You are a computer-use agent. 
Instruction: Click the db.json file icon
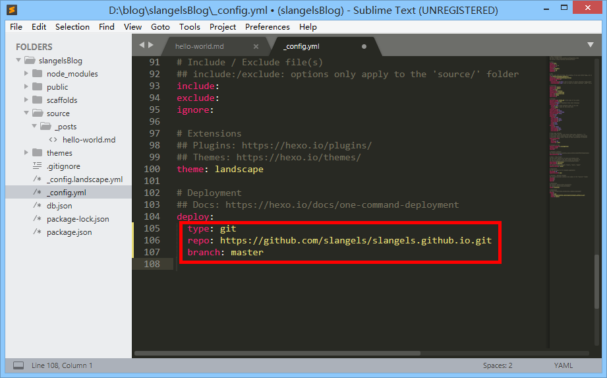click(37, 205)
